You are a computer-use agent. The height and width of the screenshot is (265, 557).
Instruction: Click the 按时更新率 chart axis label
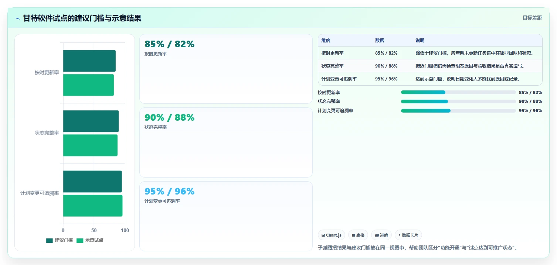[x=47, y=73]
